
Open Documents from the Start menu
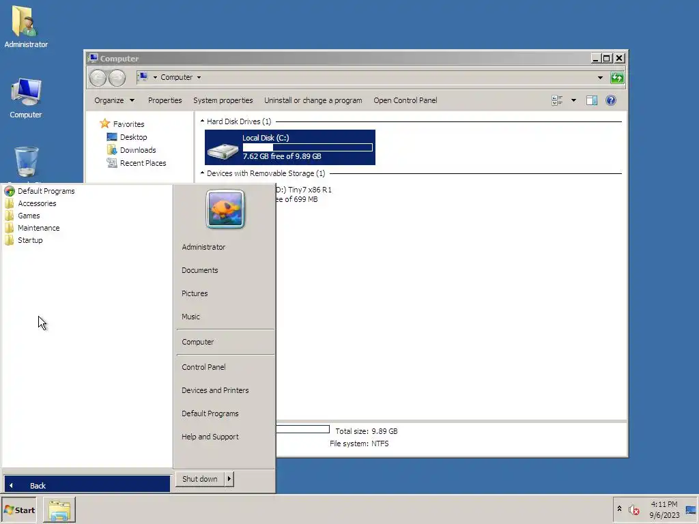point(200,270)
